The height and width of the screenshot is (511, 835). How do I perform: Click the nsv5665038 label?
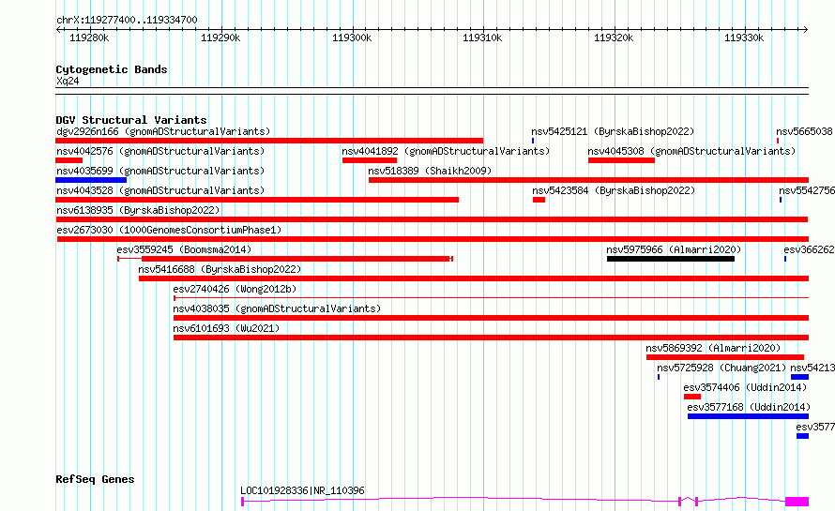[804, 131]
